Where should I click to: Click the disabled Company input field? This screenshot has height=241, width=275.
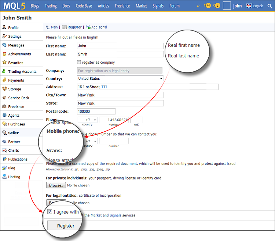(x=120, y=70)
